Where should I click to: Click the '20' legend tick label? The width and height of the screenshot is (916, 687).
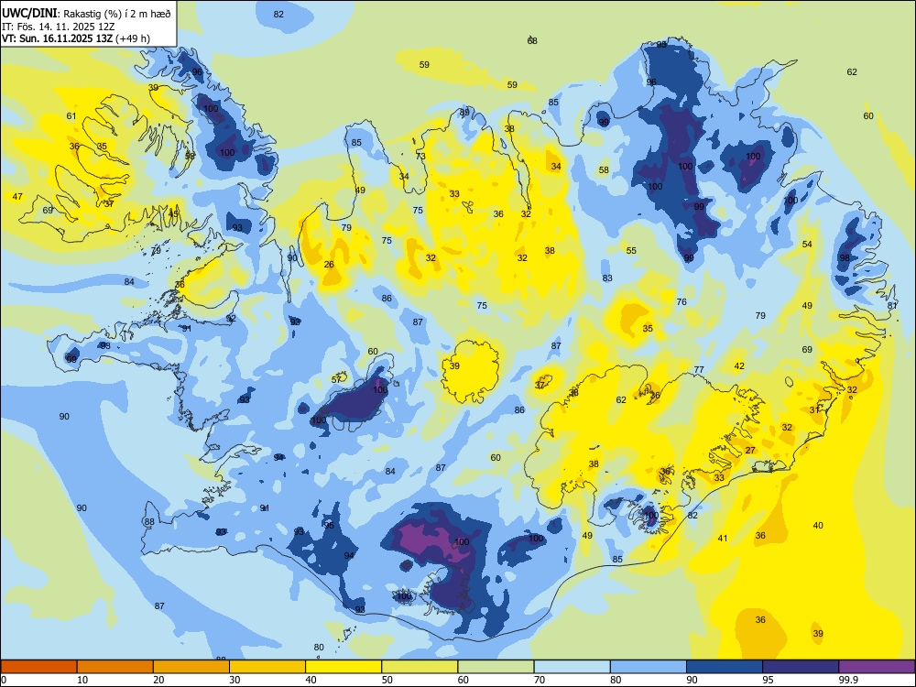coord(158,680)
